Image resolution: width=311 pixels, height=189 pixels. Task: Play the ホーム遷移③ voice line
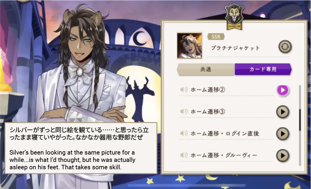[283, 112]
